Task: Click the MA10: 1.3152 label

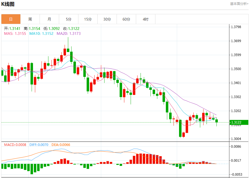Action: click(41, 33)
